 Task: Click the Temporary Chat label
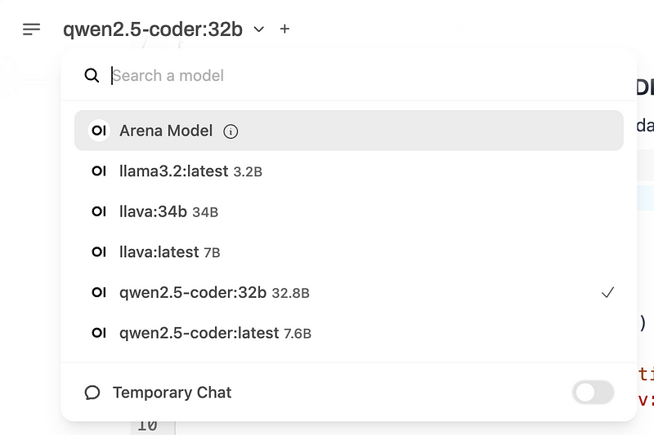(x=172, y=393)
